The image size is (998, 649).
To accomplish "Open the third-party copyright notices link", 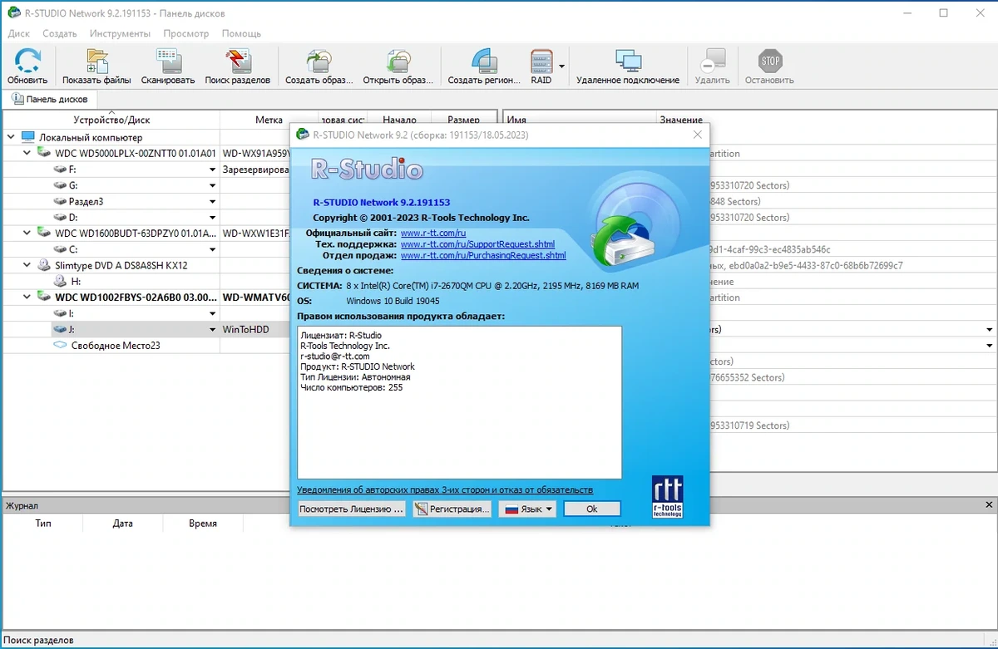I will coord(445,489).
